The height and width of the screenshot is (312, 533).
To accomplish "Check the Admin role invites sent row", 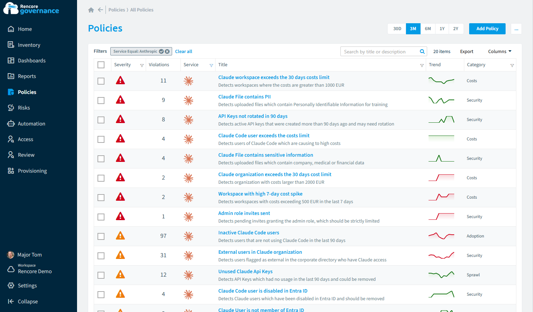I will (101, 217).
